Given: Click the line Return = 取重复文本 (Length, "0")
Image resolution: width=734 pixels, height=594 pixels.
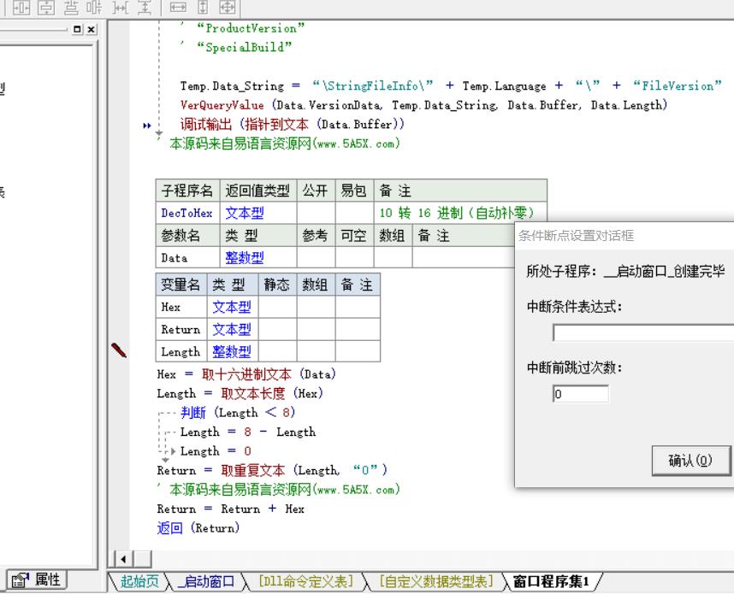Looking at the screenshot, I should [x=272, y=470].
